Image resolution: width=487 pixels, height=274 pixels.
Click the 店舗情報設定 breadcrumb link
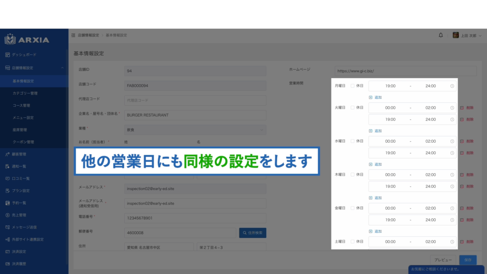[x=88, y=35]
